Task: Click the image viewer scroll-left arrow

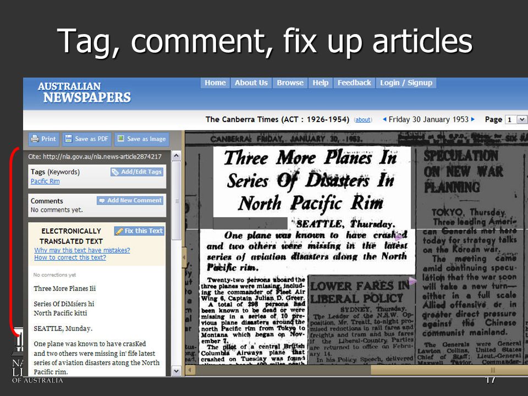Action: (190, 370)
